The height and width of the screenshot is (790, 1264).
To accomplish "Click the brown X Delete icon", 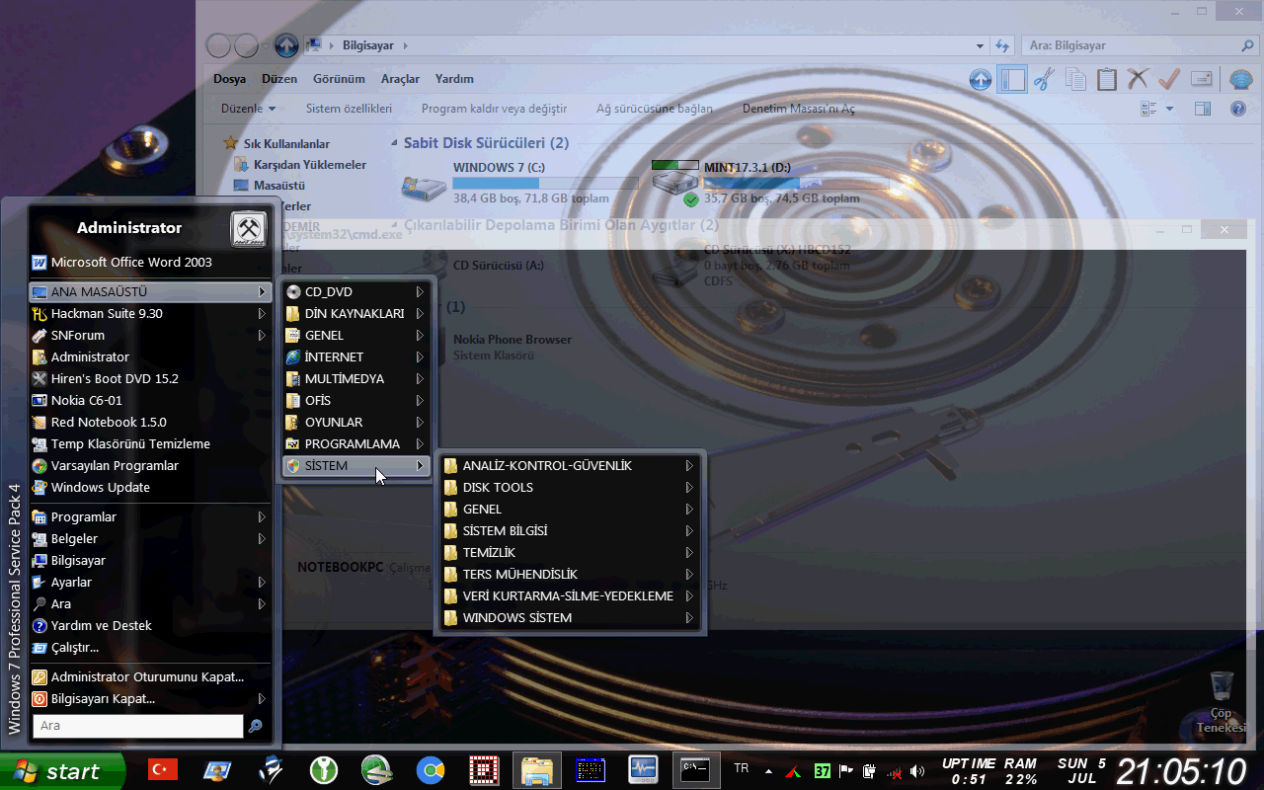I will click(x=1139, y=80).
